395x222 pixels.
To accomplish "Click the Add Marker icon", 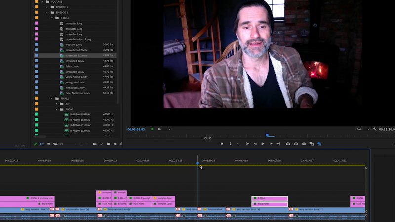I will pos(222,144).
